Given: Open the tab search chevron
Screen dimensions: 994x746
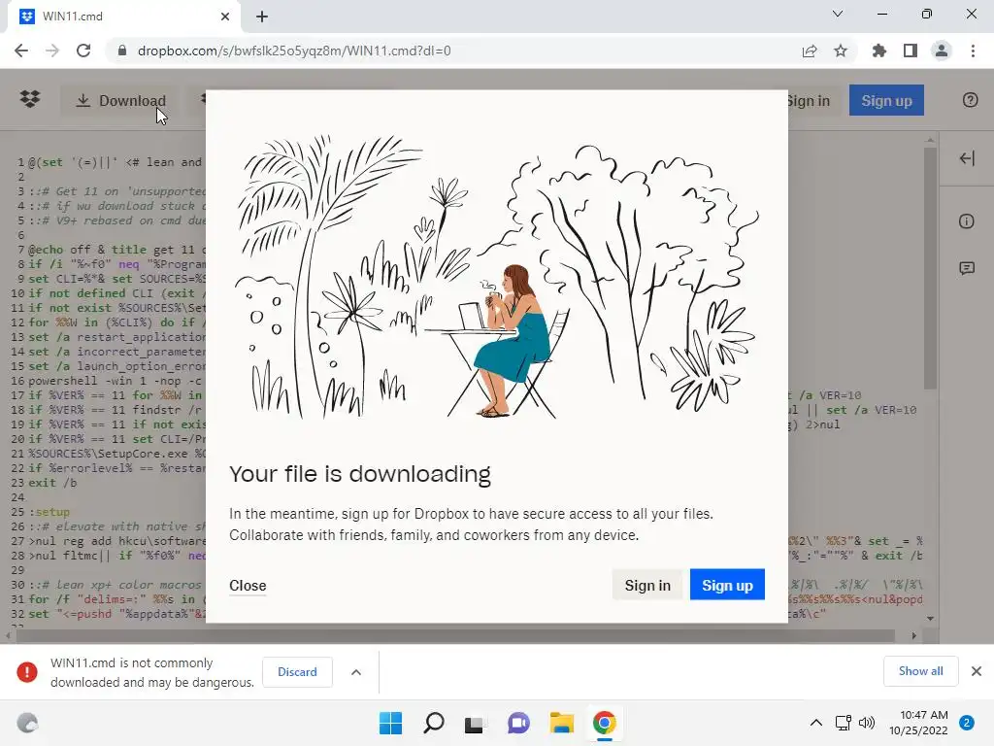Looking at the screenshot, I should coord(838,14).
